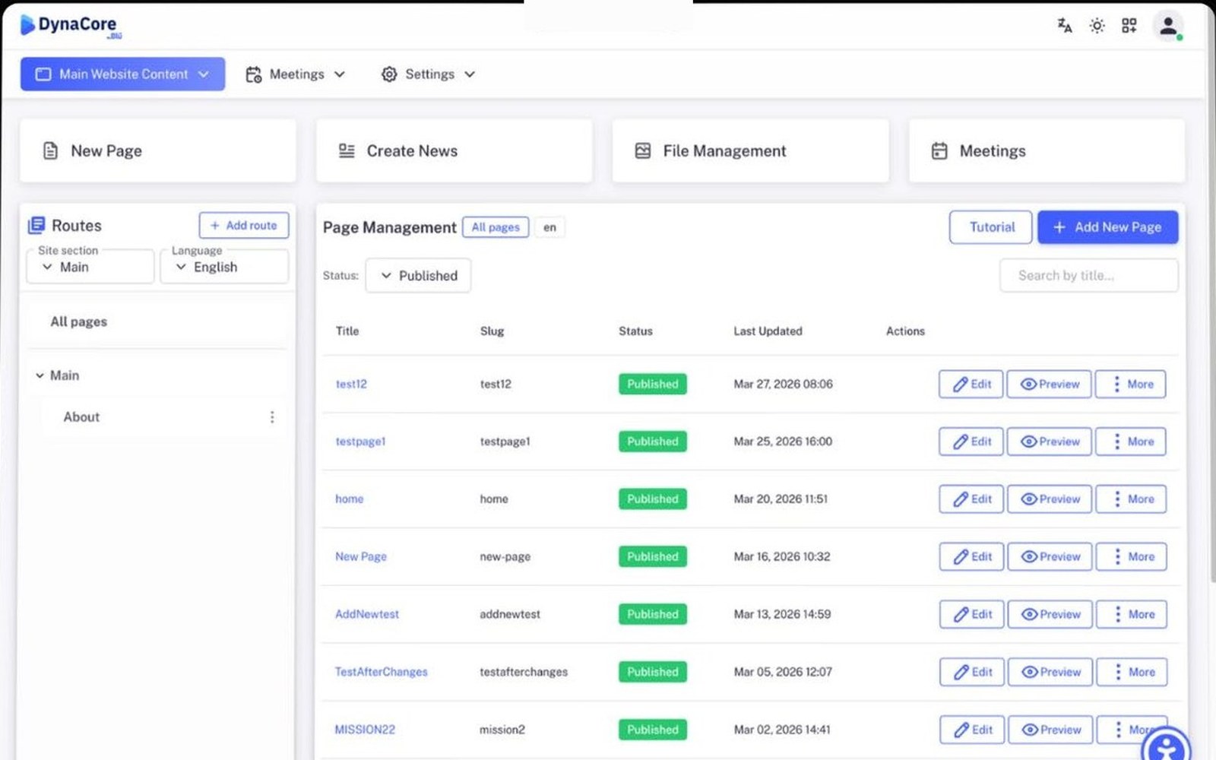The width and height of the screenshot is (1216, 760).
Task: Click the New Page card
Action: 158,150
